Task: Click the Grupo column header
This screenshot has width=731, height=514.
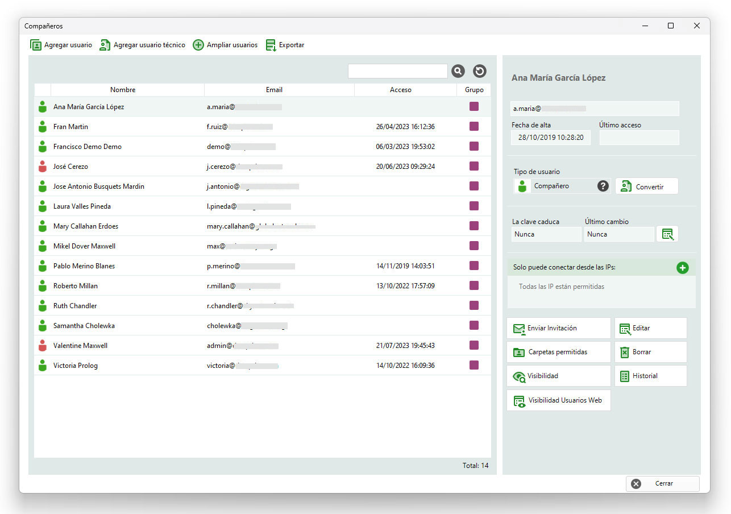Action: (474, 90)
